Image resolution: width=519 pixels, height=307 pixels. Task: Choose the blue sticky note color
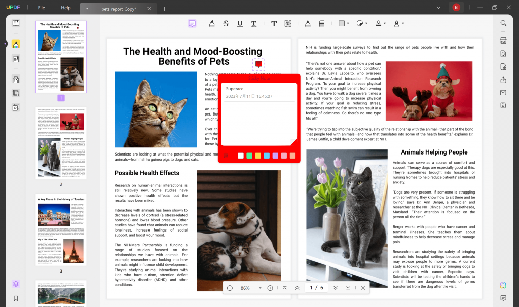[267, 156]
